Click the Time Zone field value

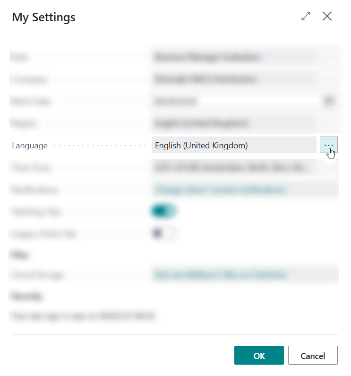pos(233,167)
